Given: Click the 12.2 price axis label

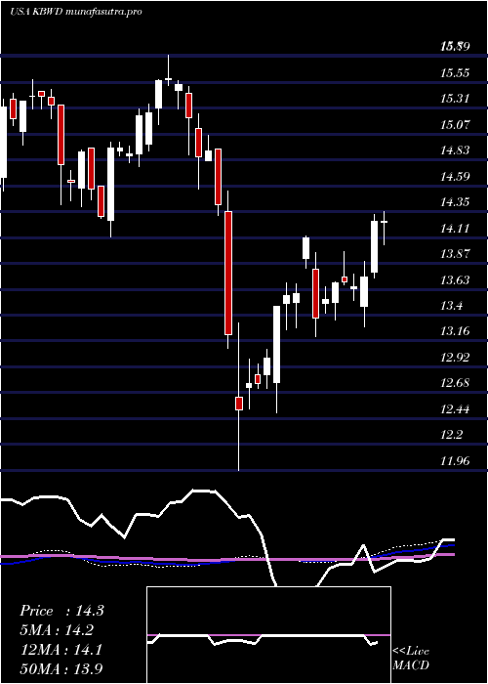Looking at the screenshot, I should click(452, 435).
